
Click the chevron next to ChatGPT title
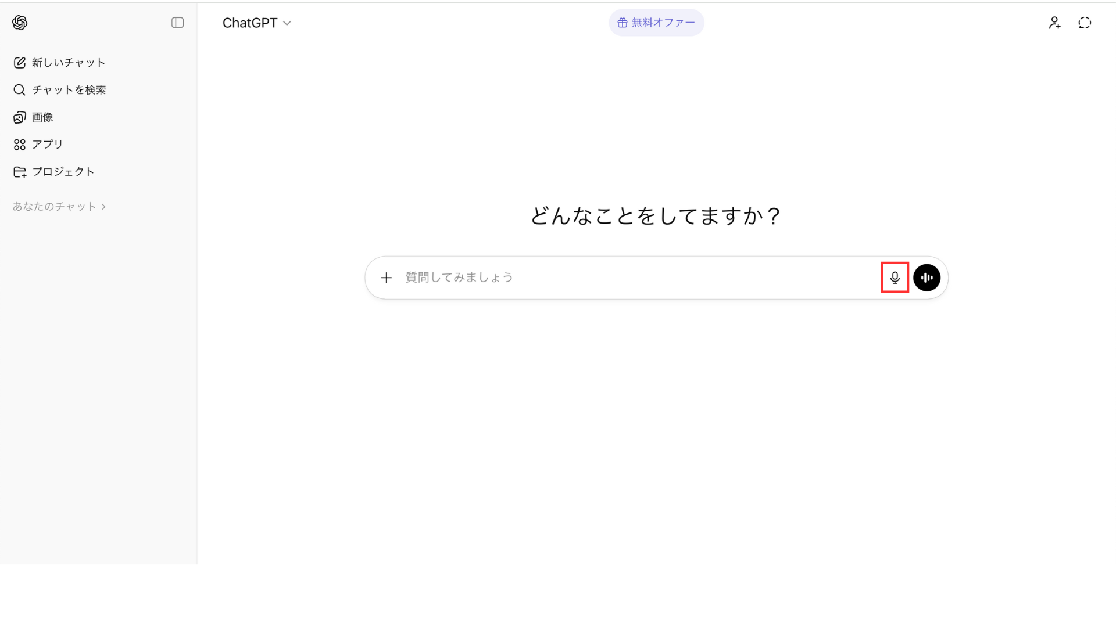(x=287, y=23)
